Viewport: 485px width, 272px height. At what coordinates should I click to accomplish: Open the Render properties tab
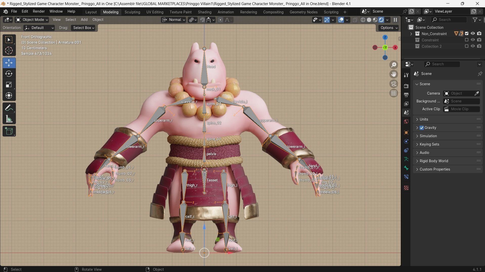406,86
